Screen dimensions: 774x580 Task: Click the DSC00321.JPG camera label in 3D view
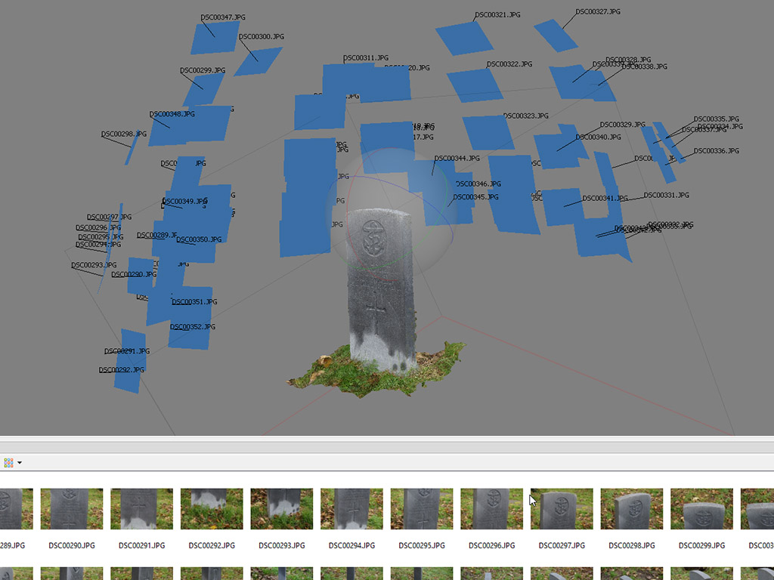point(497,15)
